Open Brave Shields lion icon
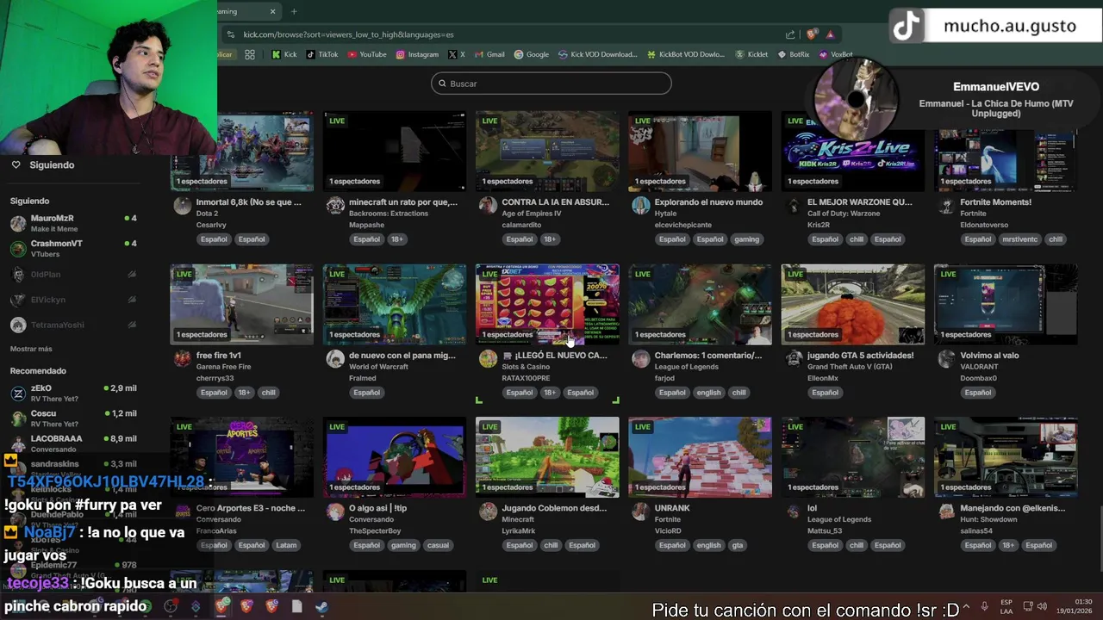Viewport: 1103px width, 620px height. click(x=812, y=34)
